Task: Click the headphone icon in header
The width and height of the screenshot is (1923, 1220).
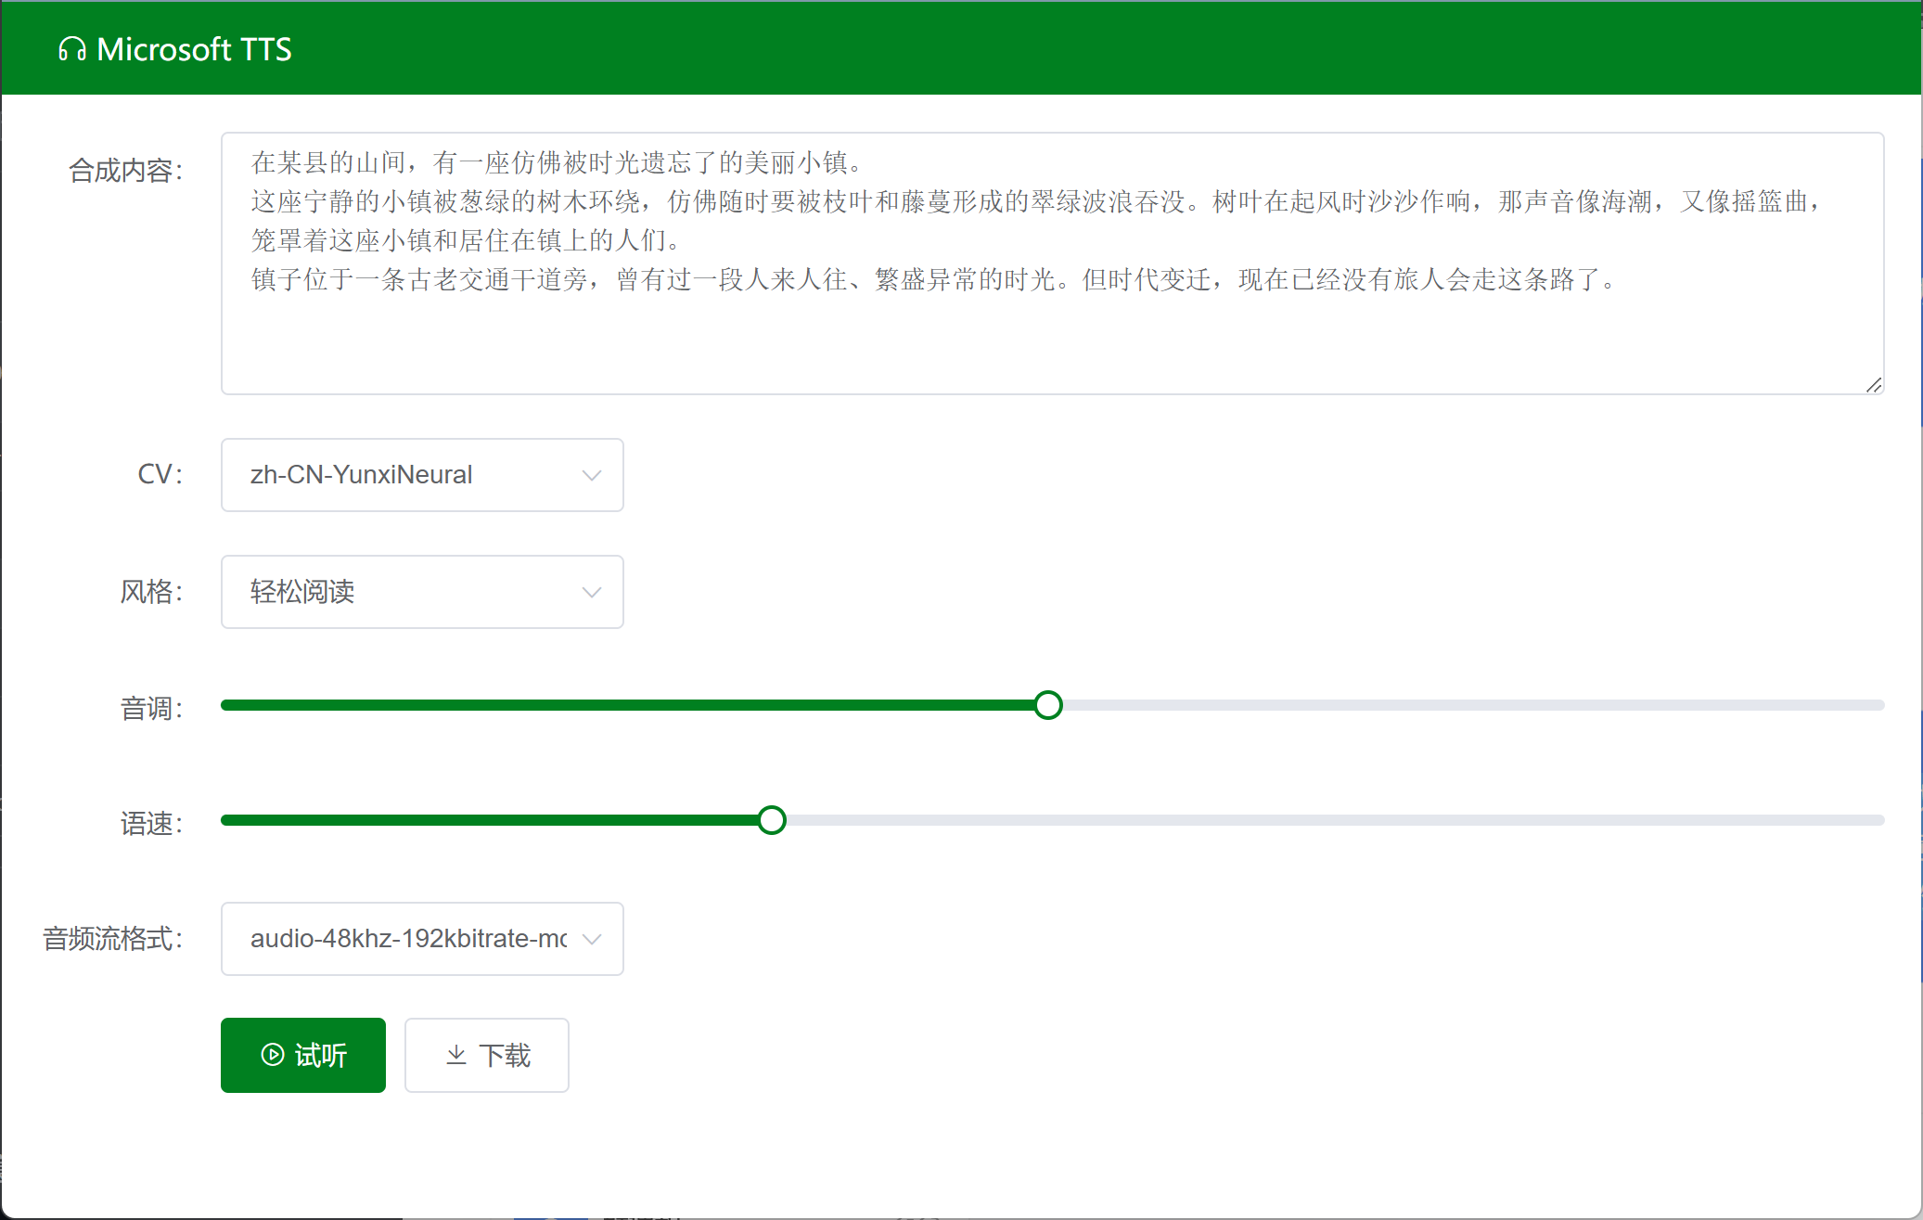Action: click(72, 49)
